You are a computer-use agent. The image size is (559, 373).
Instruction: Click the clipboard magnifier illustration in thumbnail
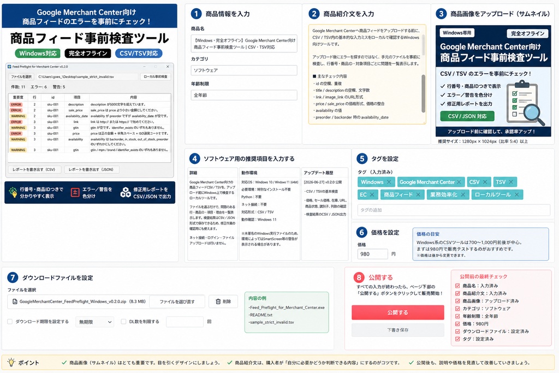(x=525, y=103)
